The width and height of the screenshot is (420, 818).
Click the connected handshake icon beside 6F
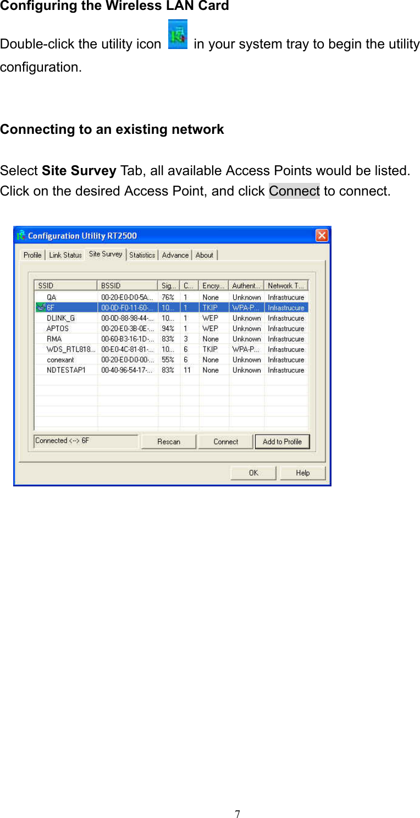click(x=40, y=307)
